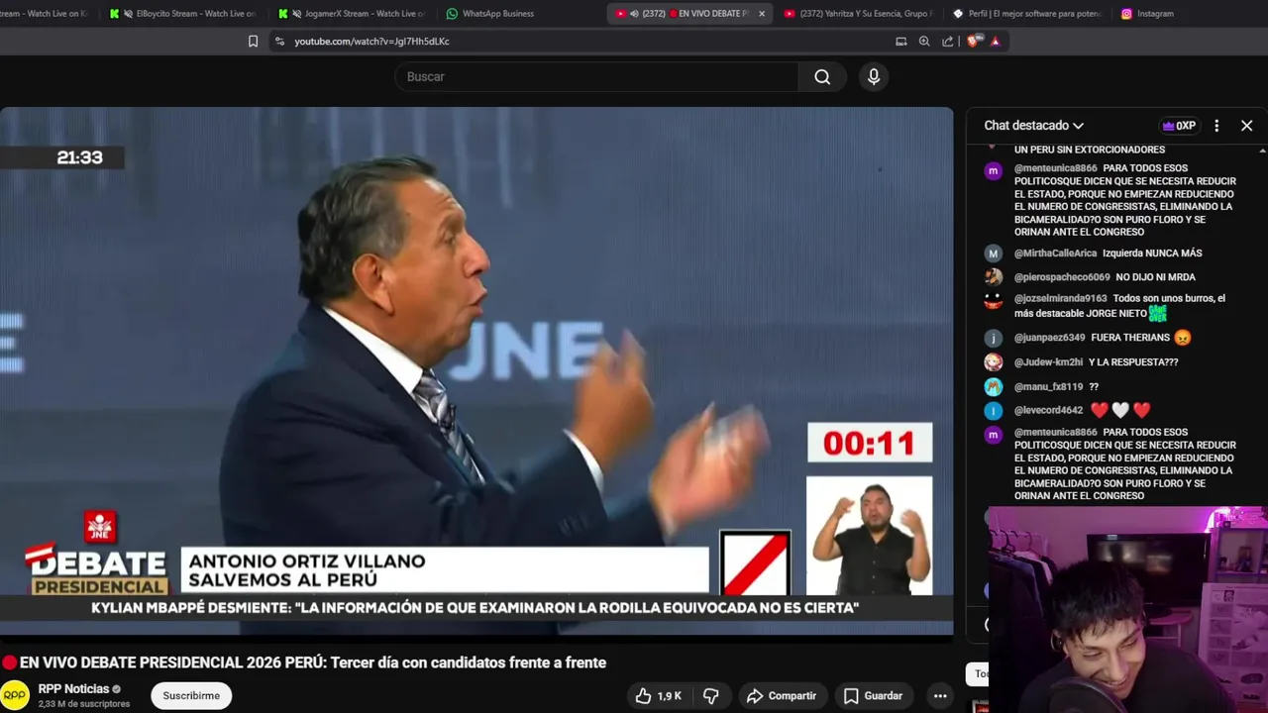The width and height of the screenshot is (1268, 713).
Task: Click the Guardar save button
Action: pyautogui.click(x=873, y=696)
